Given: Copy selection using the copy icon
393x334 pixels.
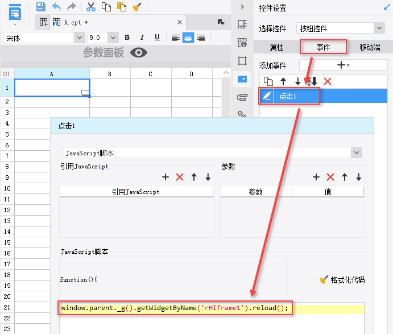Looking at the screenshot, I should point(106,7).
